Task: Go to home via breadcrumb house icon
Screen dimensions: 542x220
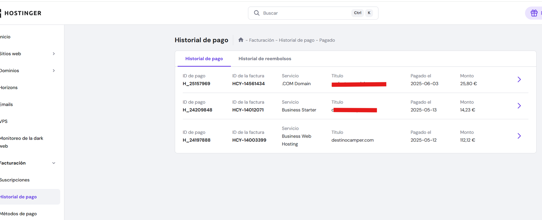Action: (241, 40)
